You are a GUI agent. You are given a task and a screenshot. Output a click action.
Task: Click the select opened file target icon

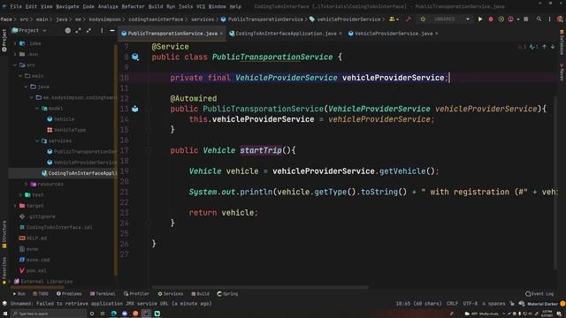click(x=68, y=31)
